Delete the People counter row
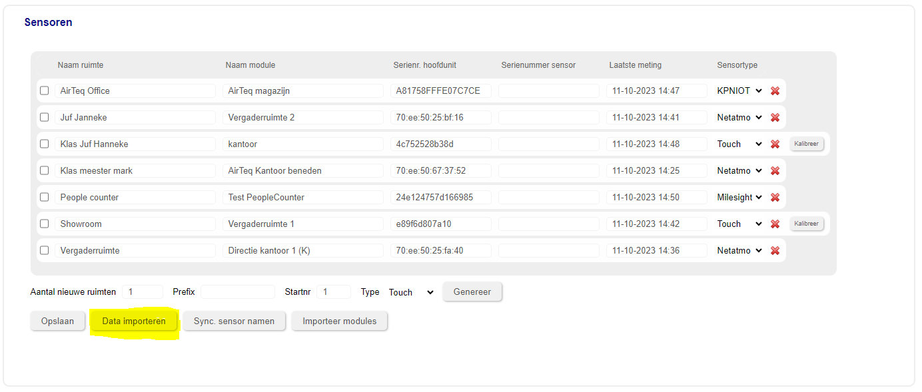Screen dimensions: 922x392 775,197
